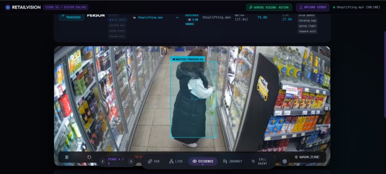The image size is (386, 174).
Task: Click the 4 ON CANVAS indicator
Action: click(192, 21)
